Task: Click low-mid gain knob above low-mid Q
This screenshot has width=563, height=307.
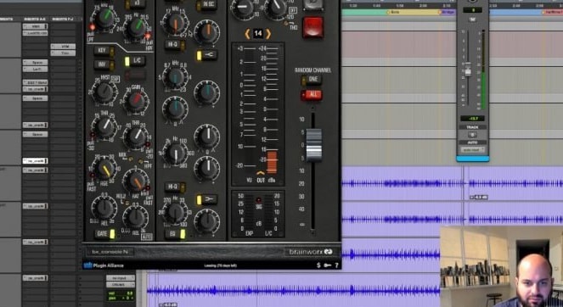Action: point(207,137)
